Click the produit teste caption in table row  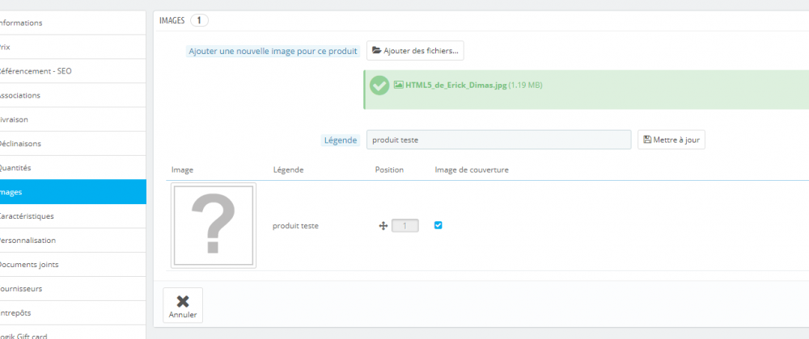tap(295, 226)
